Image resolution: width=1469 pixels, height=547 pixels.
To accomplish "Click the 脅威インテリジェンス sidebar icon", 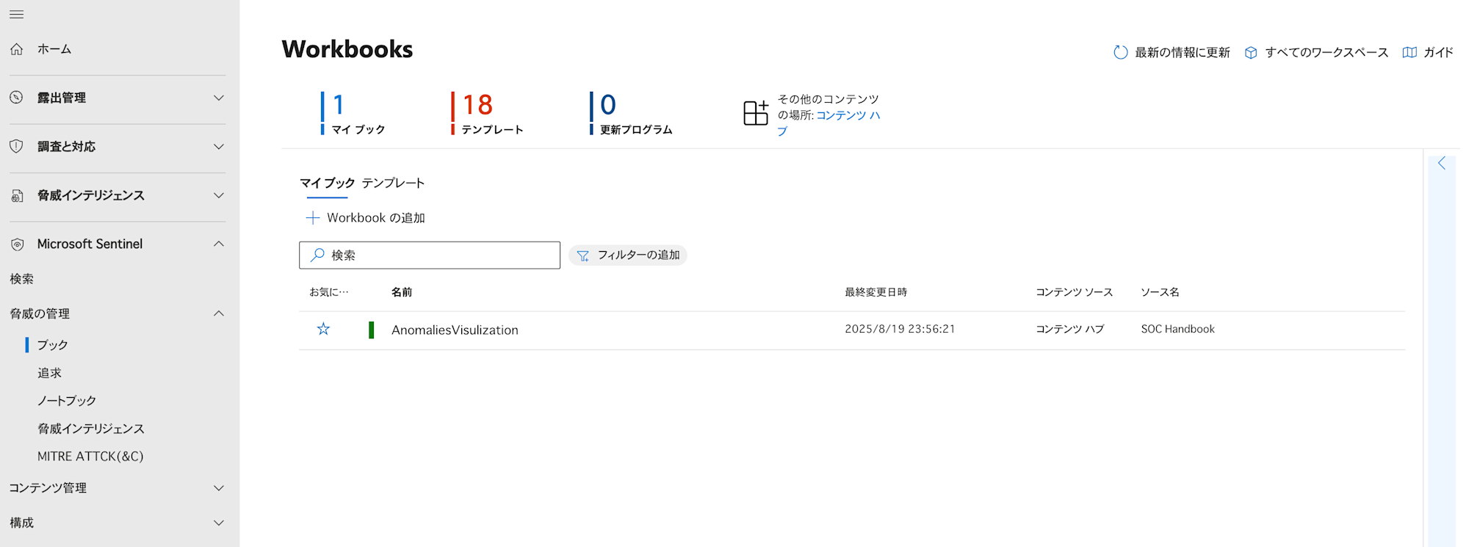I will 17,195.
